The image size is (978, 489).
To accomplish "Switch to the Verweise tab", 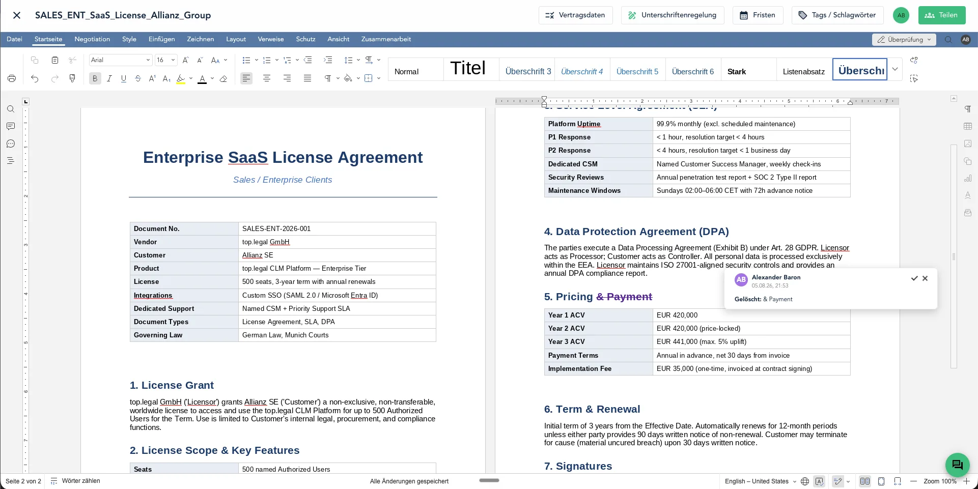I will (271, 39).
